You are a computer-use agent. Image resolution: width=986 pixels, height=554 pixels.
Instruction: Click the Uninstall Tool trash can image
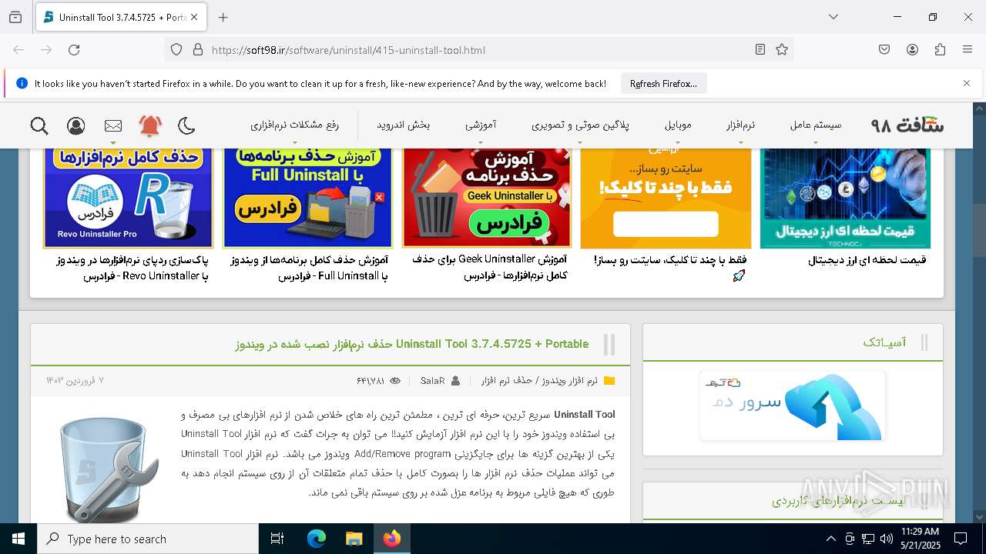pos(108,469)
